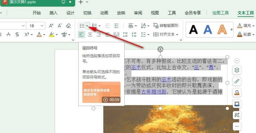Open the font color dropdown arrow
This screenshot has width=256, height=133.
(x=44, y=35)
